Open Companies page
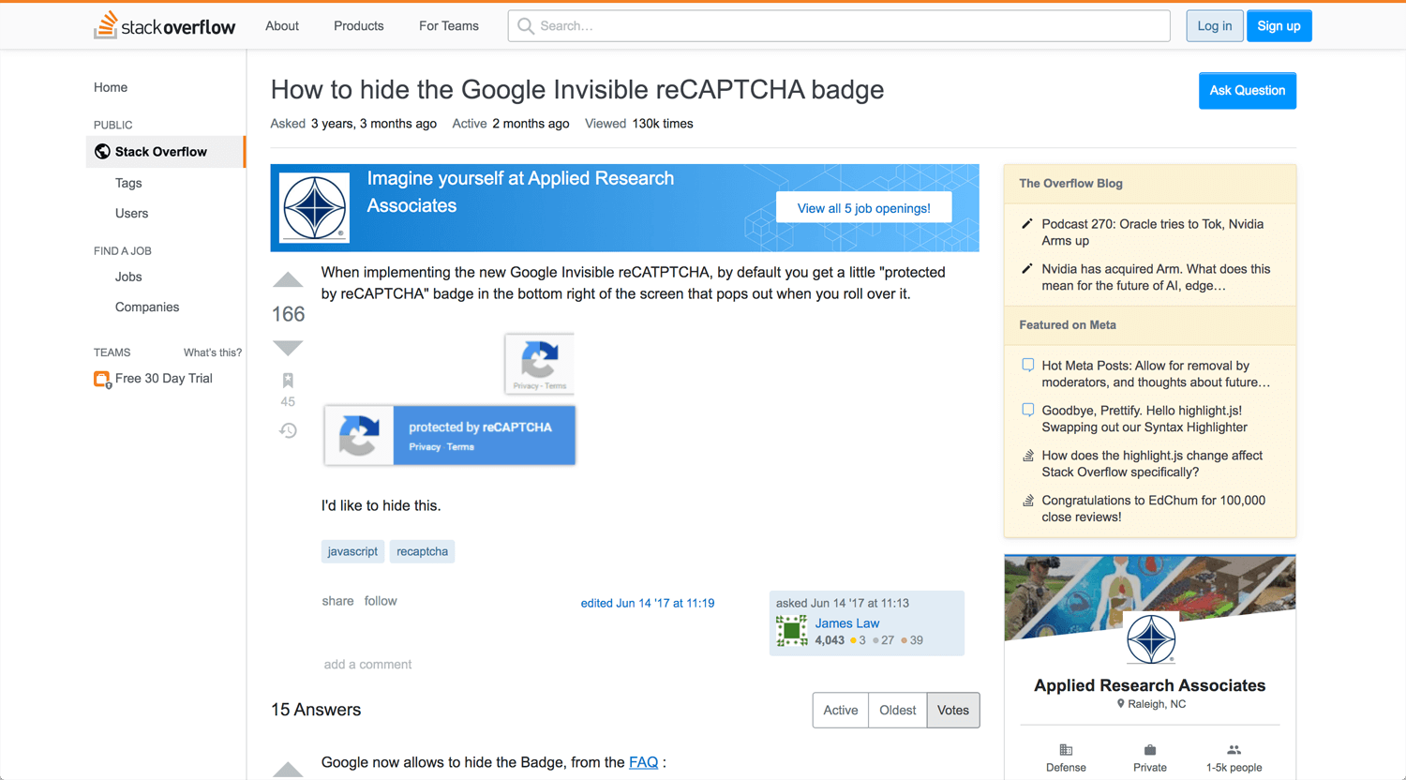Screen dimensions: 1406x780 147,307
